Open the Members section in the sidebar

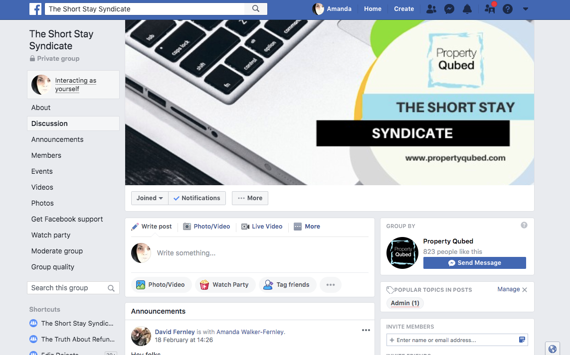pyautogui.click(x=46, y=155)
